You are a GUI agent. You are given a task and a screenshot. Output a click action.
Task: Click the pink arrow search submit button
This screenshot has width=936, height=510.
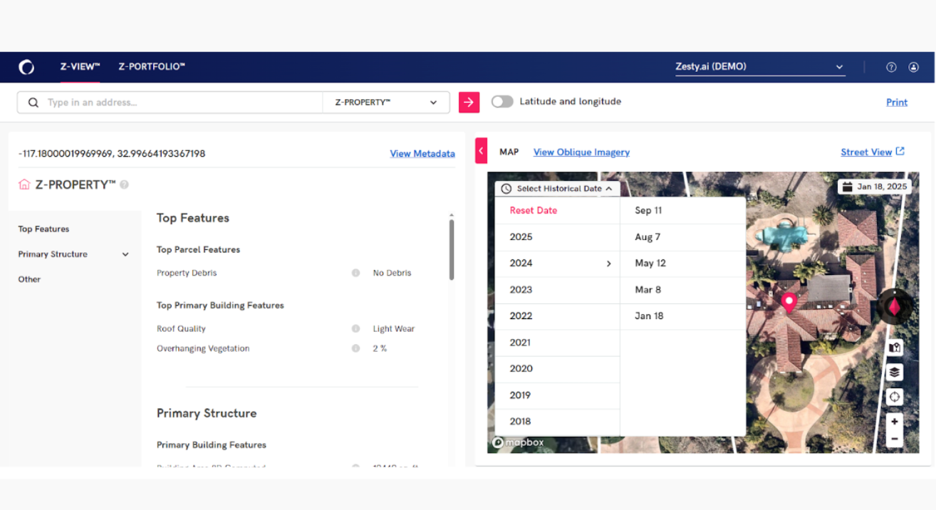(x=469, y=103)
